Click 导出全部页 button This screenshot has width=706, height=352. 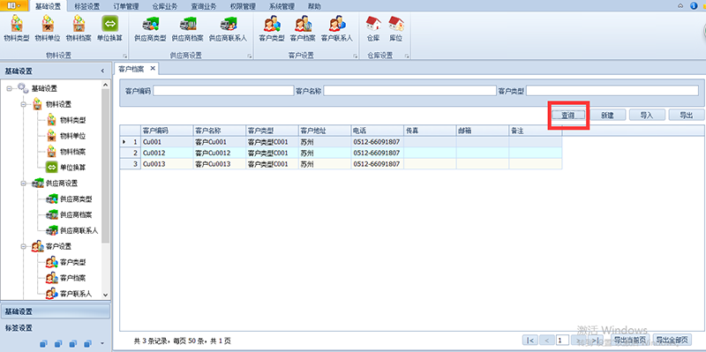(672, 340)
